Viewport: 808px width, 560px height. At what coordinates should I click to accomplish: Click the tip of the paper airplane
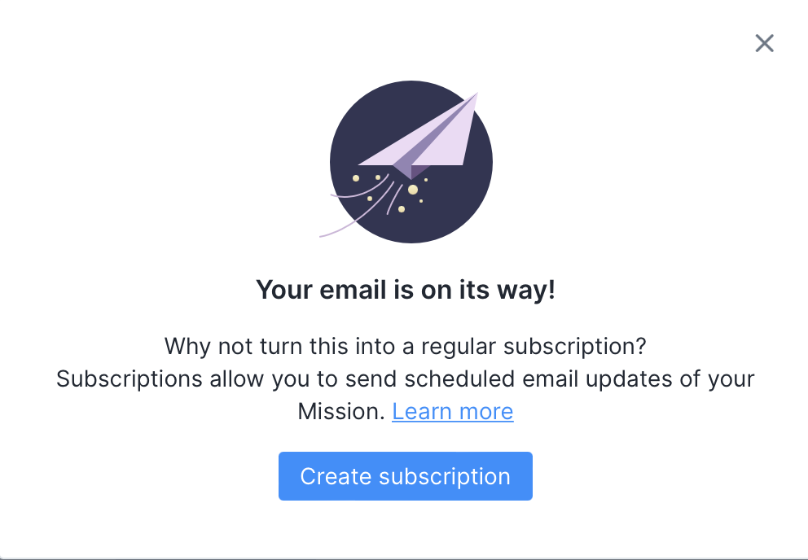(477, 94)
